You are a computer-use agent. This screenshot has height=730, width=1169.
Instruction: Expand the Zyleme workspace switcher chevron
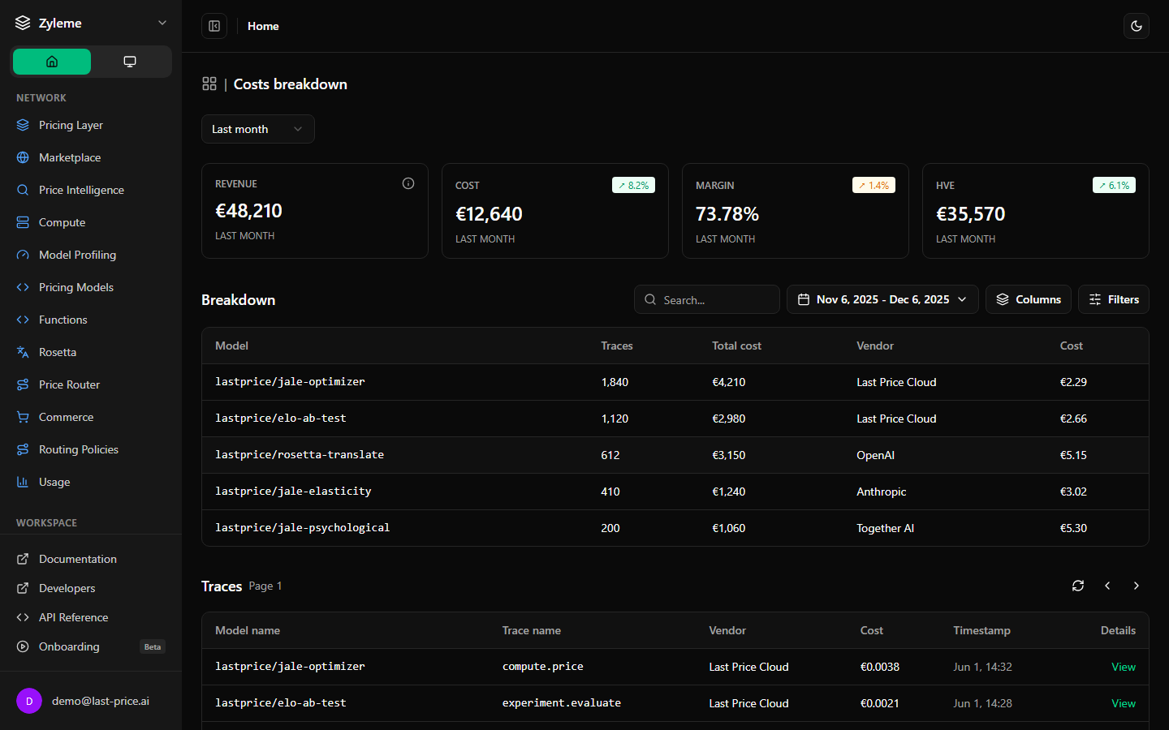coord(162,23)
